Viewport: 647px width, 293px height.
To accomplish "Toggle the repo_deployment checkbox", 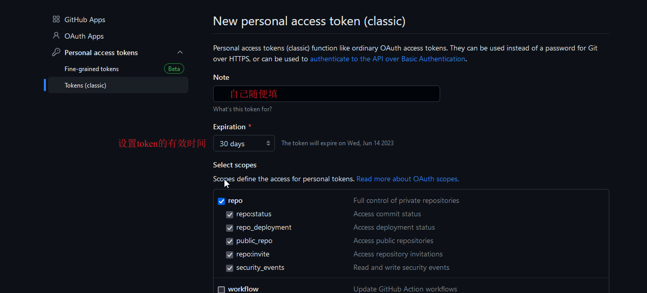I will (x=230, y=228).
